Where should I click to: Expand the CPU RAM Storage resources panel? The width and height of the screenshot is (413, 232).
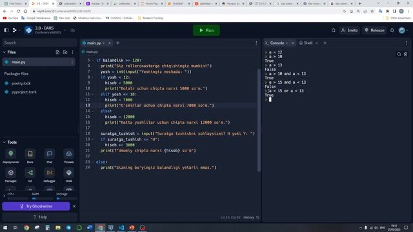point(5,196)
